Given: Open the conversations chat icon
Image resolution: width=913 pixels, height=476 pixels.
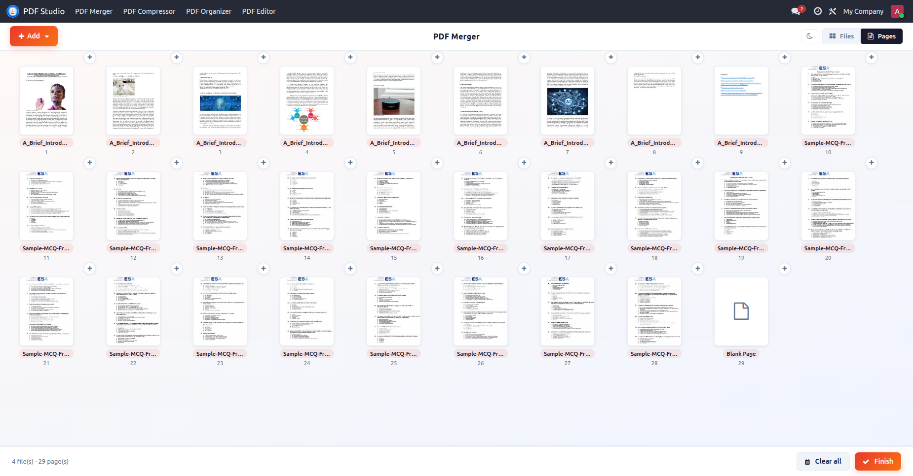Looking at the screenshot, I should tap(796, 11).
